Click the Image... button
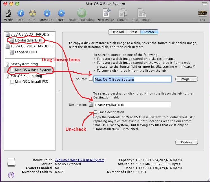210x182 pixels. click(186, 79)
